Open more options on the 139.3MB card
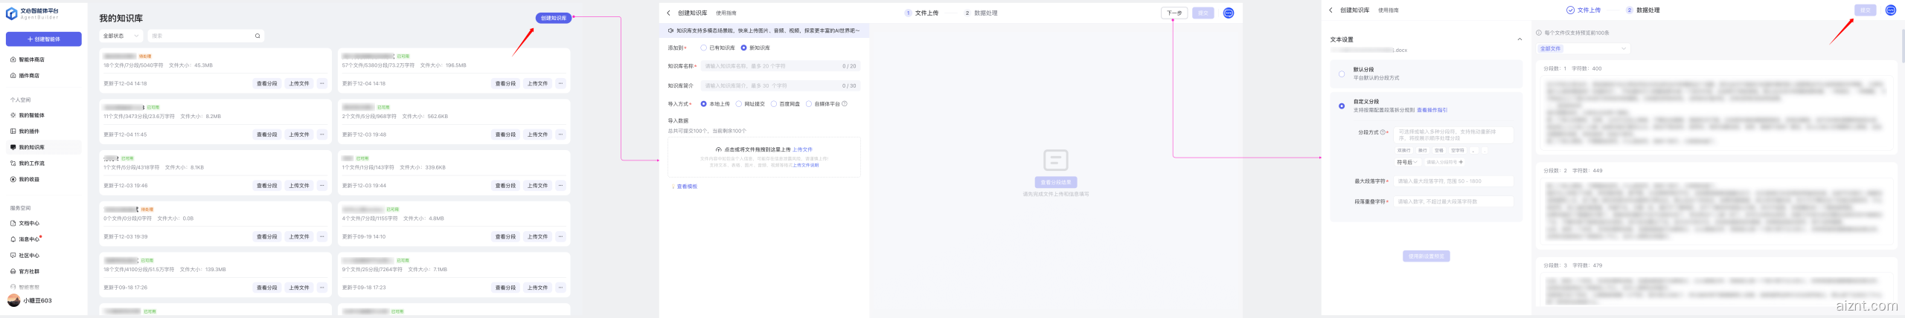The width and height of the screenshot is (1905, 318). pyautogui.click(x=322, y=288)
